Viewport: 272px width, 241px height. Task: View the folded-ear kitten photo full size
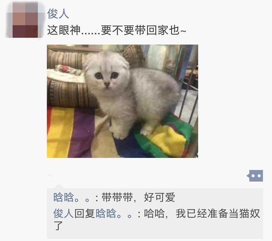122,101
